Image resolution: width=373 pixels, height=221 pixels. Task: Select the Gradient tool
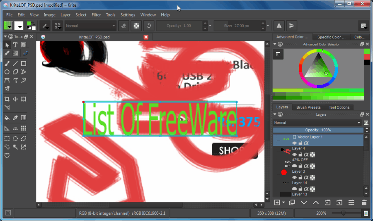24,118
